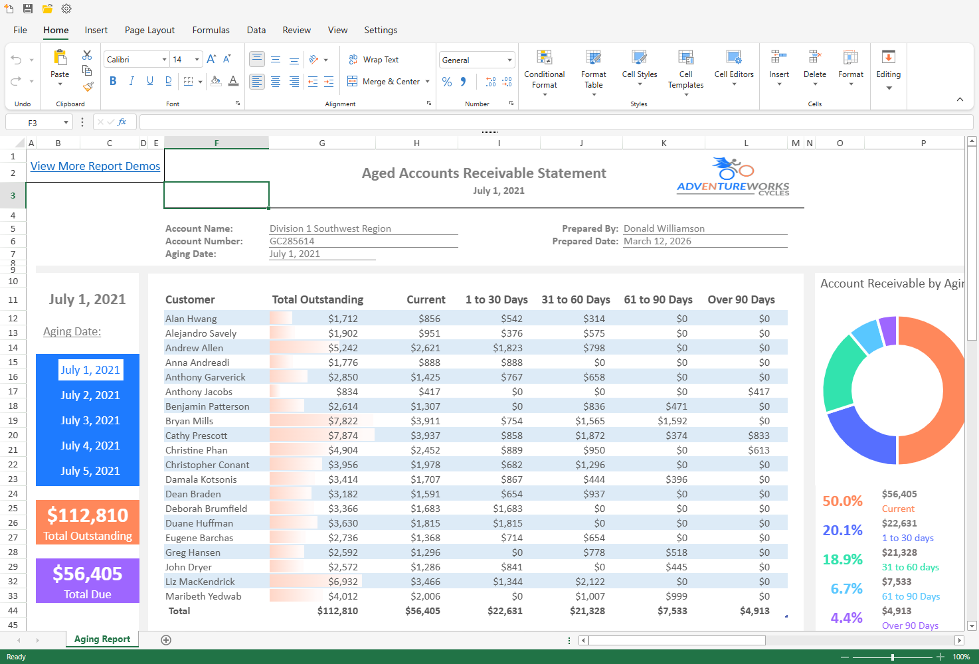
Task: Collapse the ribbon with the chevron
Action: (960, 99)
